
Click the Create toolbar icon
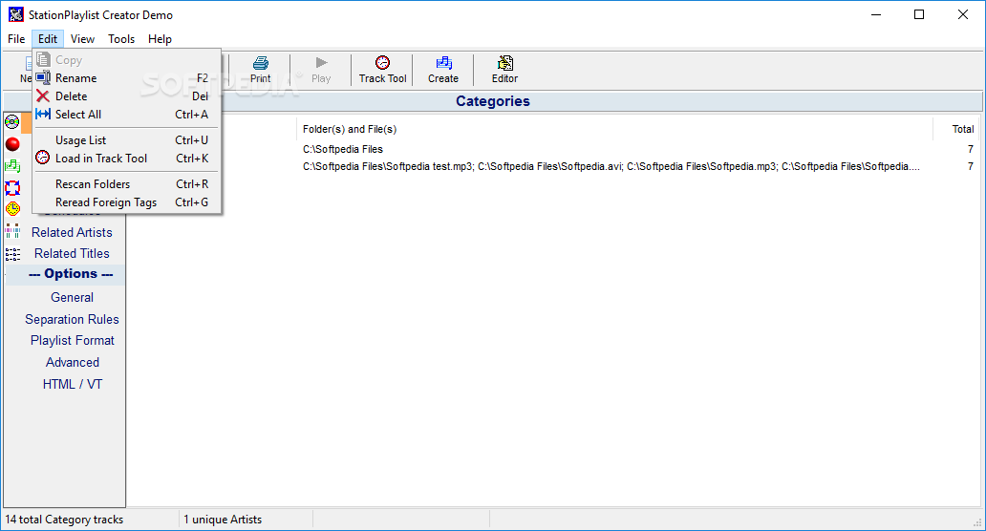tap(443, 63)
